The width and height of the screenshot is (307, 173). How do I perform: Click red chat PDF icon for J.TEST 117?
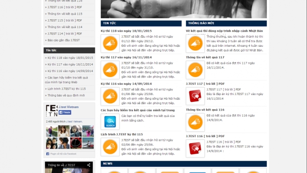pyautogui.click(x=195, y=96)
